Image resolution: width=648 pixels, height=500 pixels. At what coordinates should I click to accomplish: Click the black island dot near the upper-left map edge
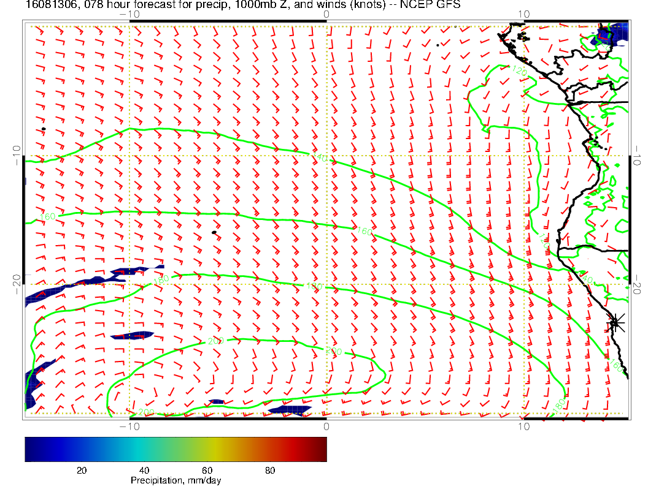click(x=44, y=129)
